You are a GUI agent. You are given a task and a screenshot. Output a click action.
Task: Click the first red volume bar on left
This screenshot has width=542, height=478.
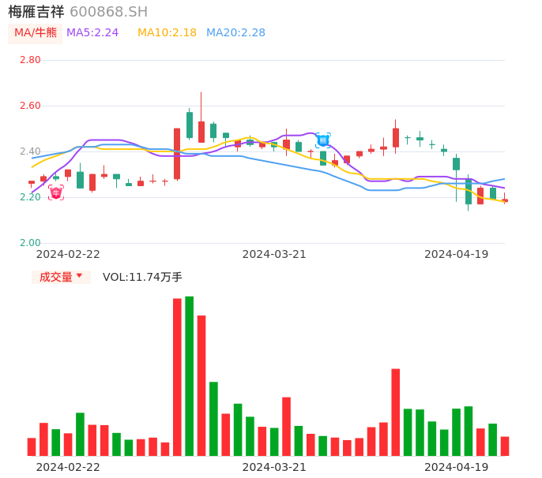[x=32, y=447]
